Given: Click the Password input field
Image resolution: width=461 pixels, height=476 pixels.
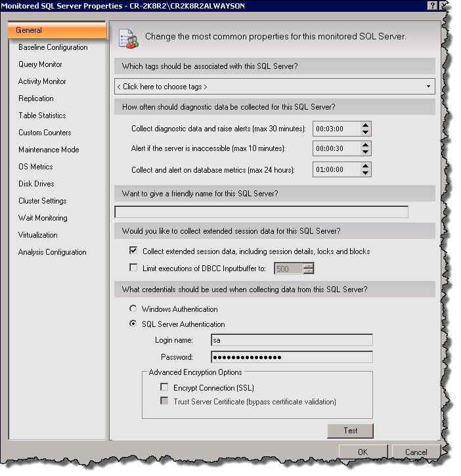Looking at the screenshot, I should [292, 357].
